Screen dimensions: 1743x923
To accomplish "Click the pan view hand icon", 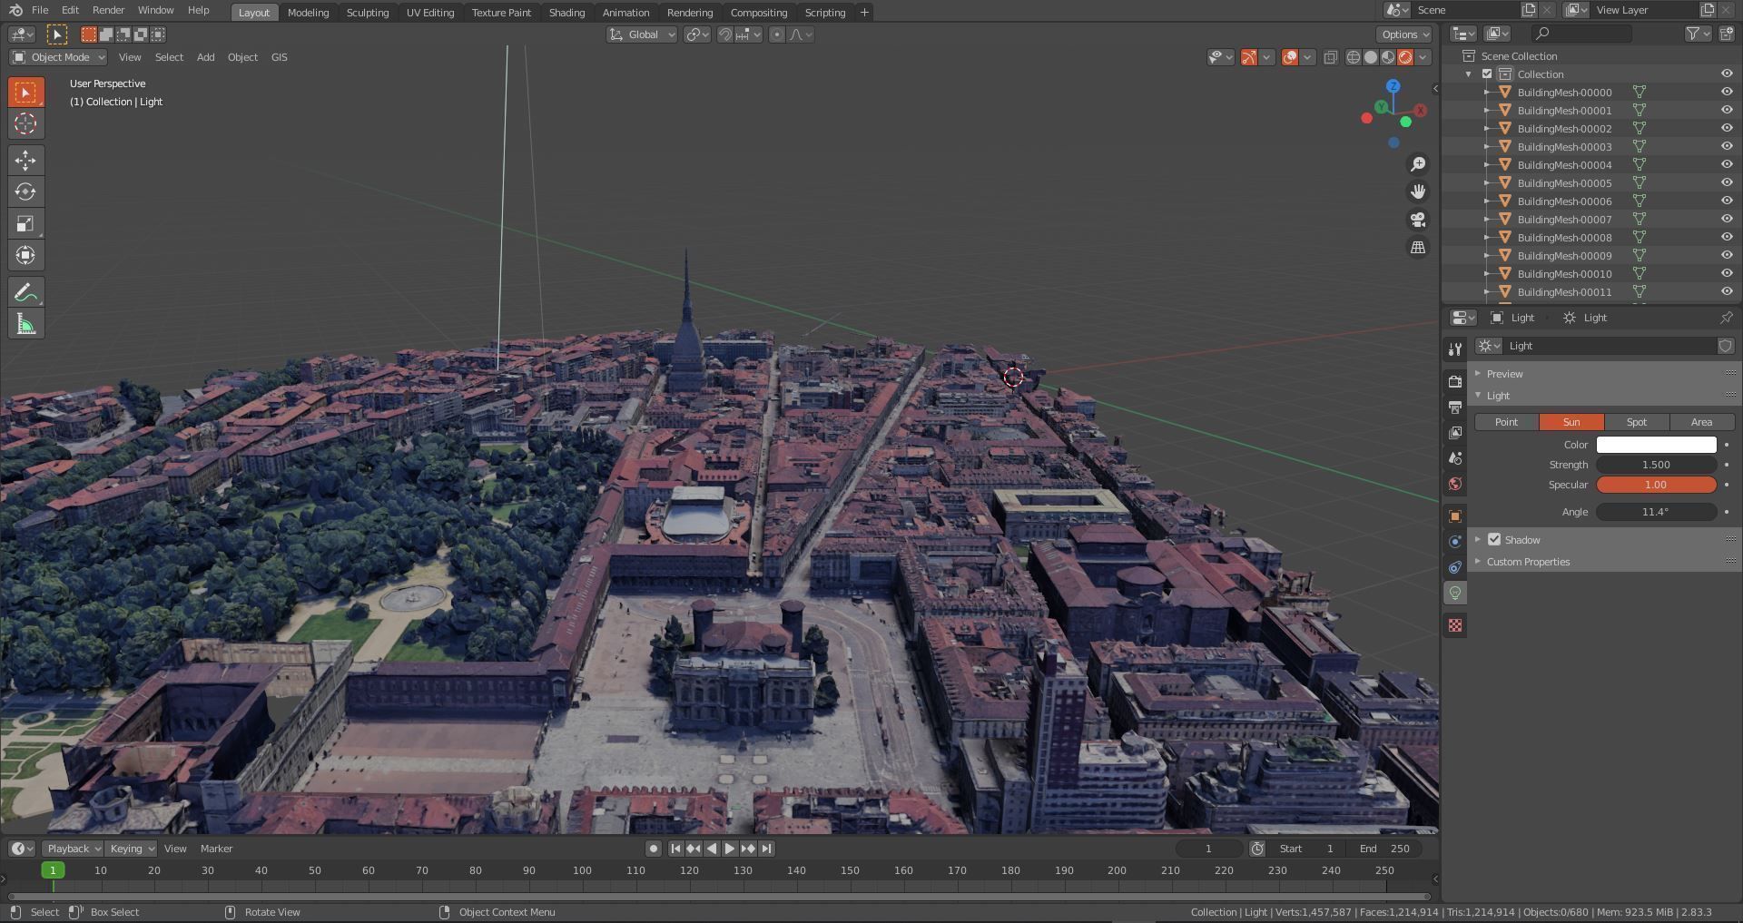I will (1417, 191).
